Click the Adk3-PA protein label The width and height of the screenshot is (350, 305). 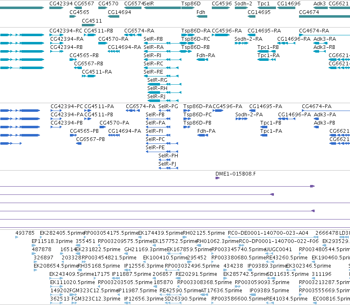[325, 115]
